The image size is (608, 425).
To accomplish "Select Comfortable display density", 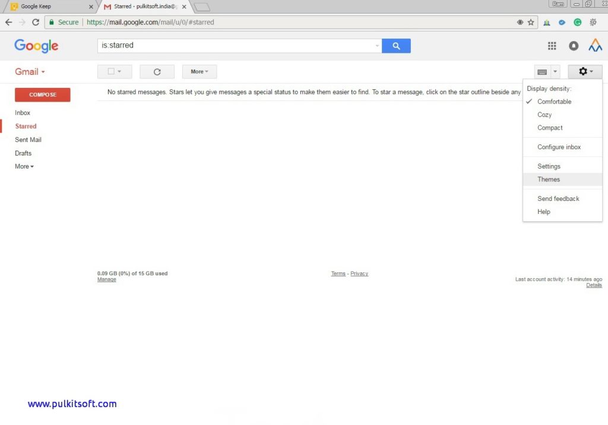I will (x=554, y=102).
